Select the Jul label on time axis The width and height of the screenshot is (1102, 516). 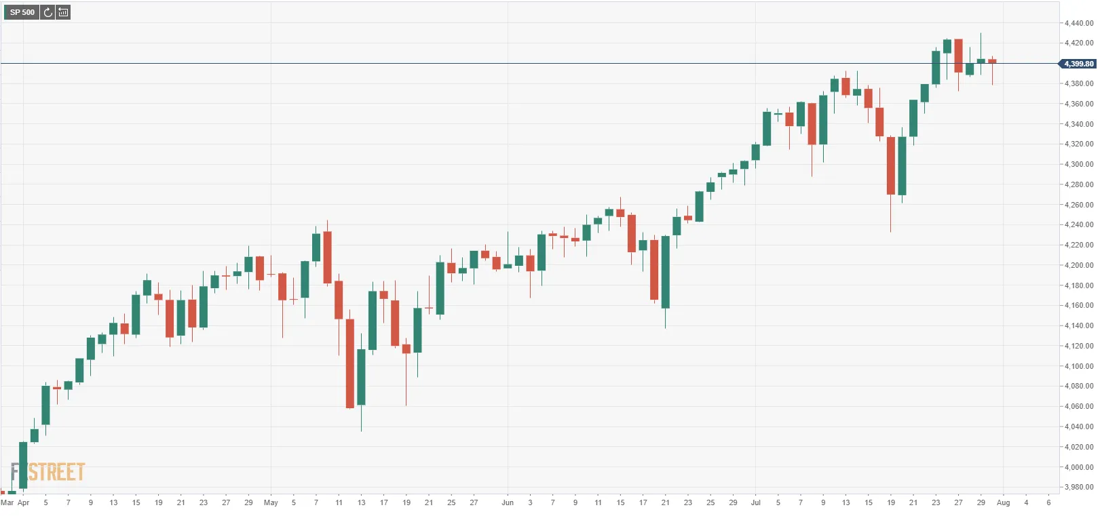(755, 502)
